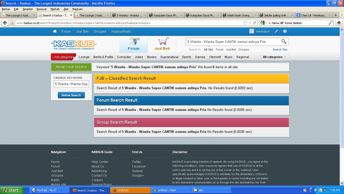Select Groupee search scope under search box
344x194 pixels.
(x=243, y=50)
